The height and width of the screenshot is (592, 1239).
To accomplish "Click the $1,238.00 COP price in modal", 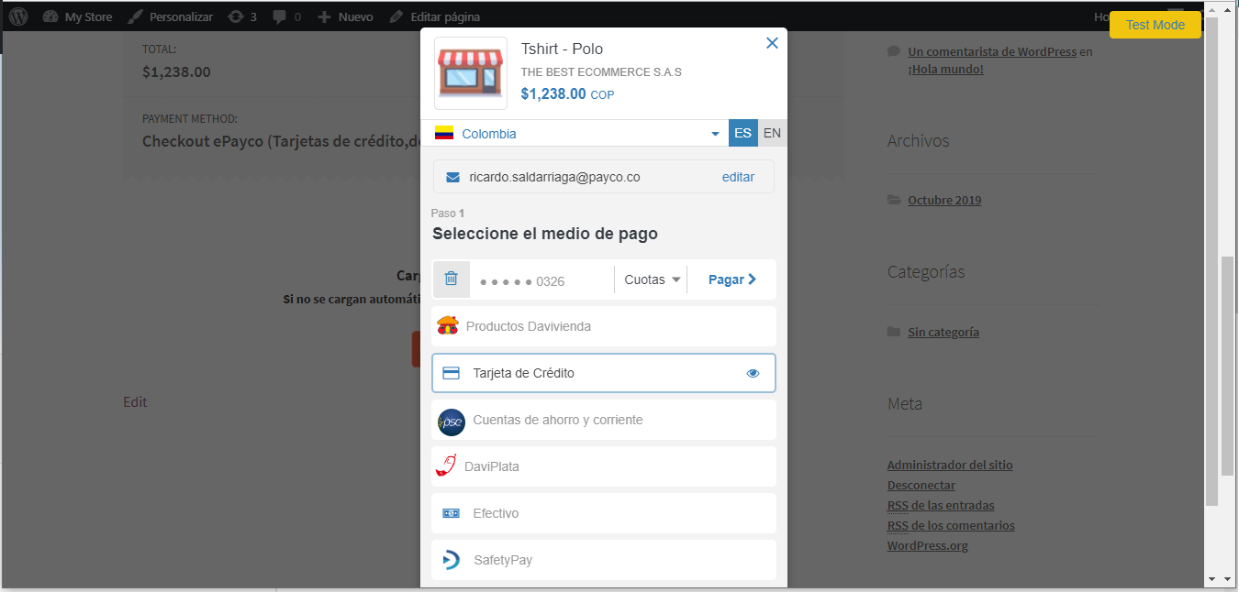I will (x=567, y=93).
